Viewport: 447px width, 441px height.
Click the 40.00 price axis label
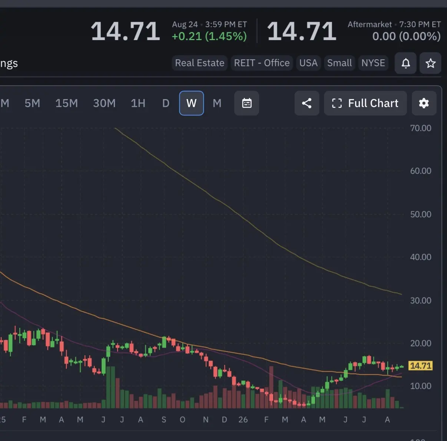pos(421,257)
